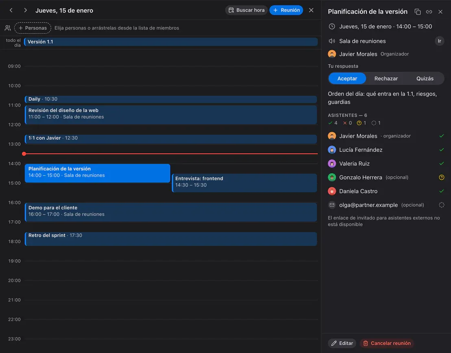Screen dimensions: 451x353
Task: Click Cancelar reunión button
Action: coord(387,343)
